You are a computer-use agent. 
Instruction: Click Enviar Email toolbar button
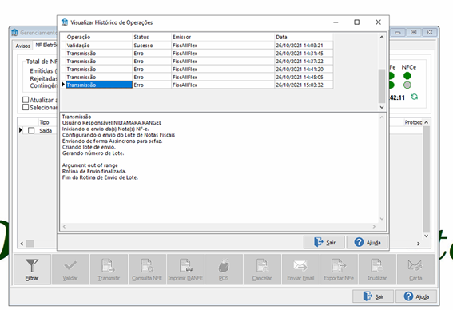(x=300, y=269)
